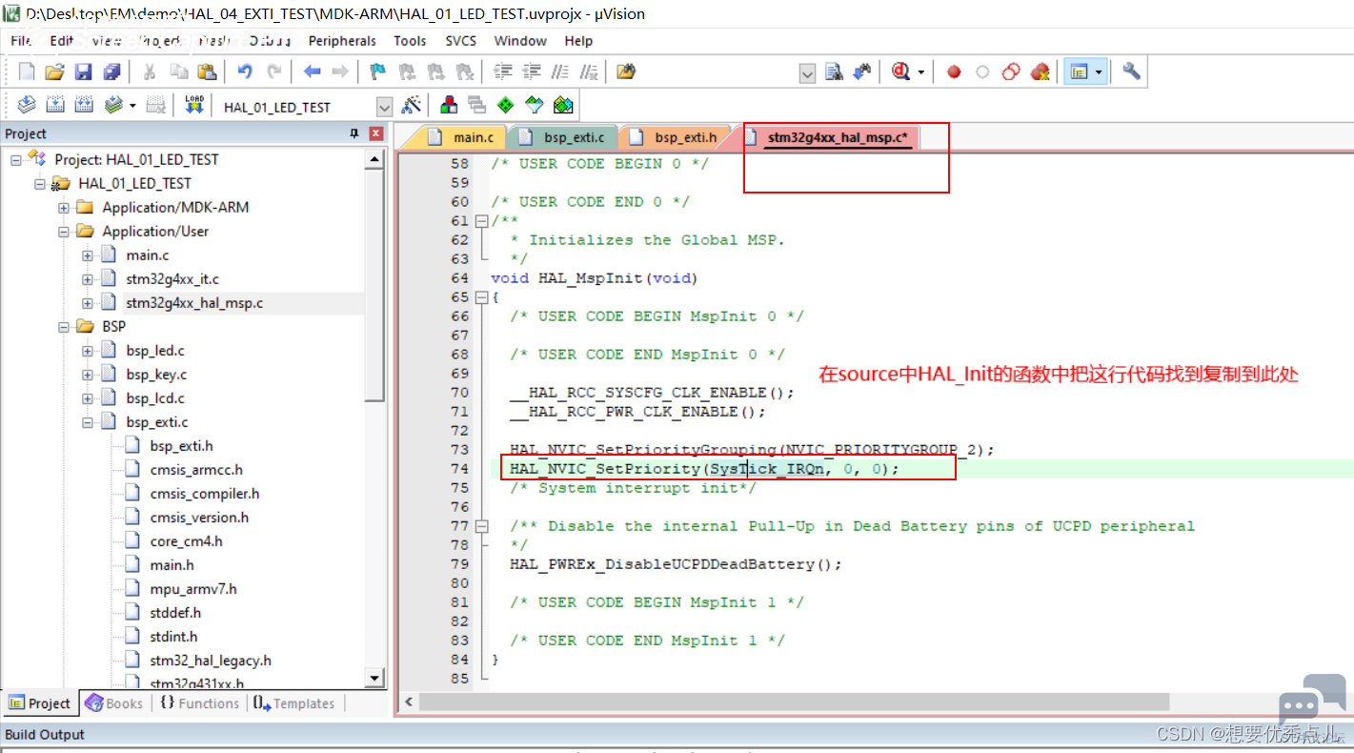1354x753 pixels.
Task: Collapse the Application/User folder
Action: 64,232
